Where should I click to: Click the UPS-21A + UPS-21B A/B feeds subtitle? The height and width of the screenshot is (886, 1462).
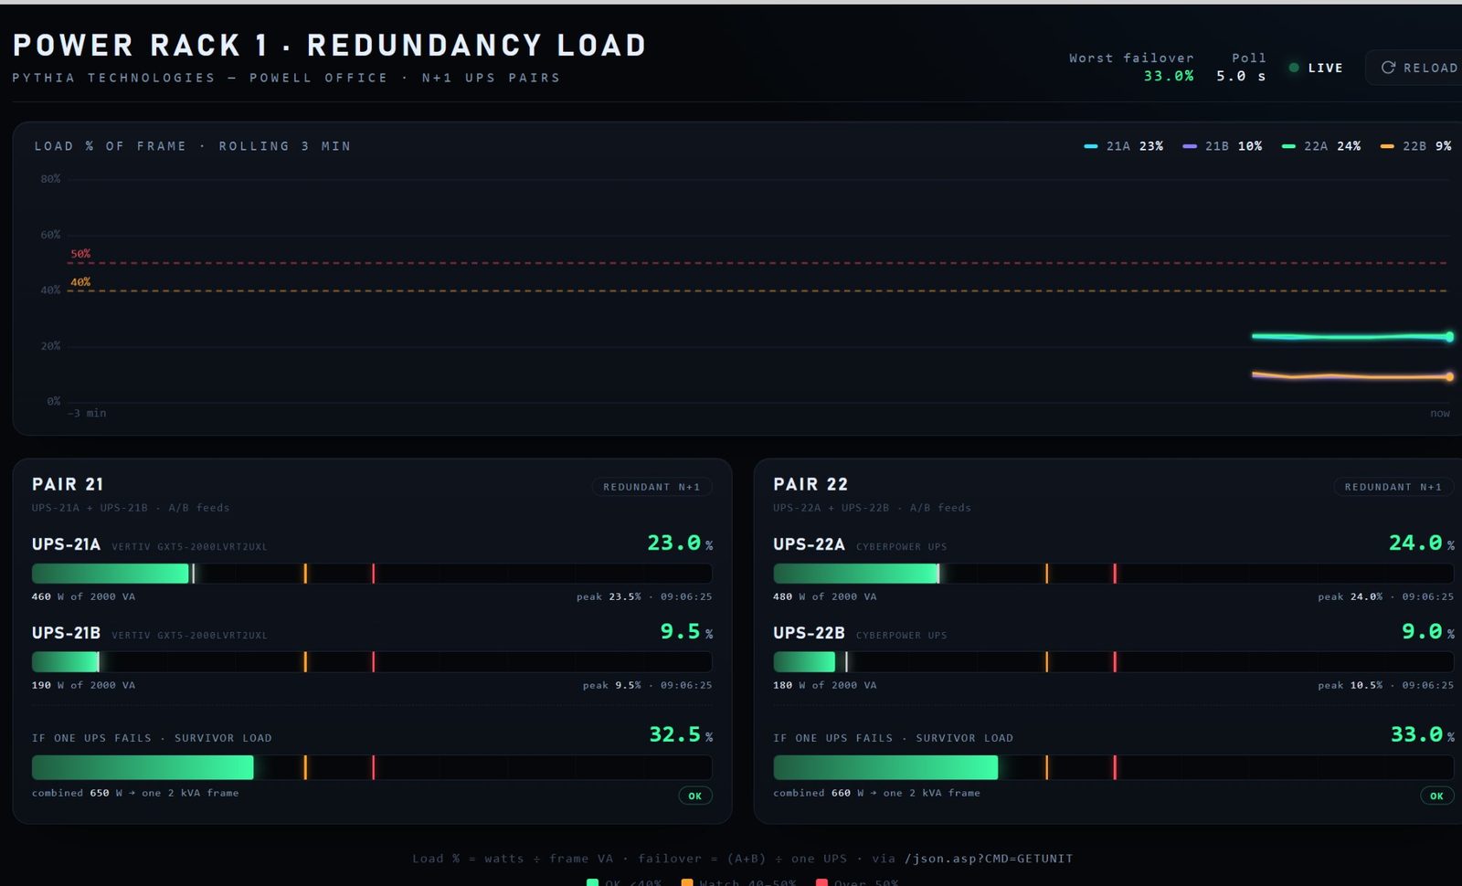[131, 508]
